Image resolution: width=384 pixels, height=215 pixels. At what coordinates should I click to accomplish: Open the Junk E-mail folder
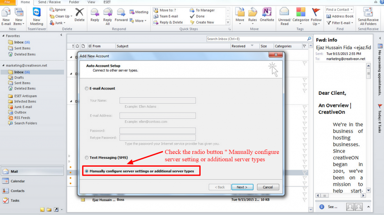pyautogui.click(x=23, y=107)
